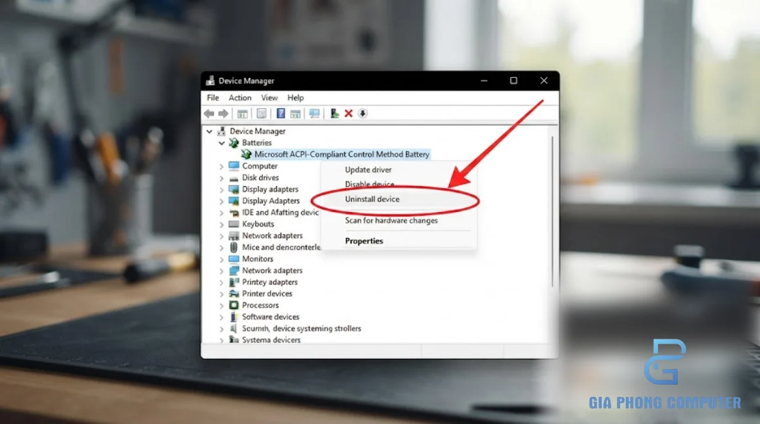
Task: Click the Keybouts category icon
Action: pos(234,224)
